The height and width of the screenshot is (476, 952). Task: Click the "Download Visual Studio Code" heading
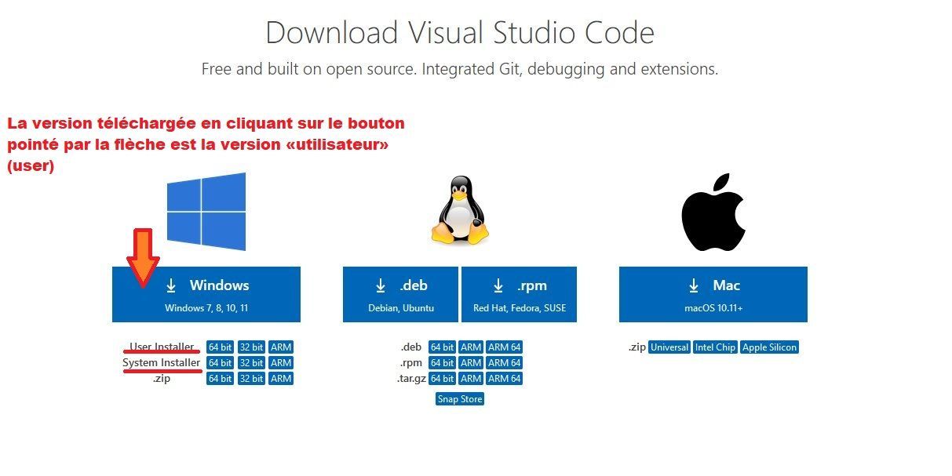click(460, 33)
